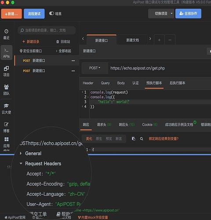Screen dimensions: 211x220
Task: Click the 绑定响应结果到变量? link
Action: point(164,139)
